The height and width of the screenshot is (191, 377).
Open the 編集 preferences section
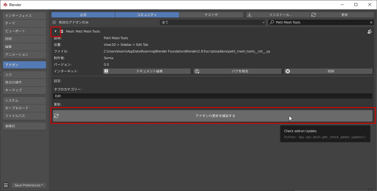25,47
